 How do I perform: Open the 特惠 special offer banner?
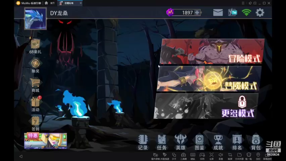(45, 141)
